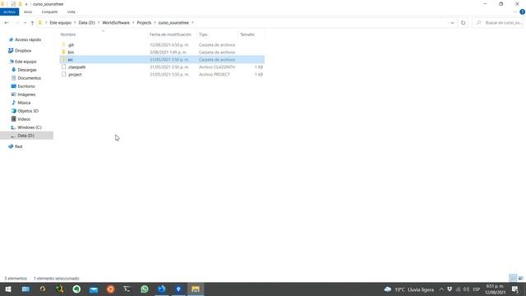Open Escritorio in sidebar
This screenshot has width=526, height=296.
26,86
